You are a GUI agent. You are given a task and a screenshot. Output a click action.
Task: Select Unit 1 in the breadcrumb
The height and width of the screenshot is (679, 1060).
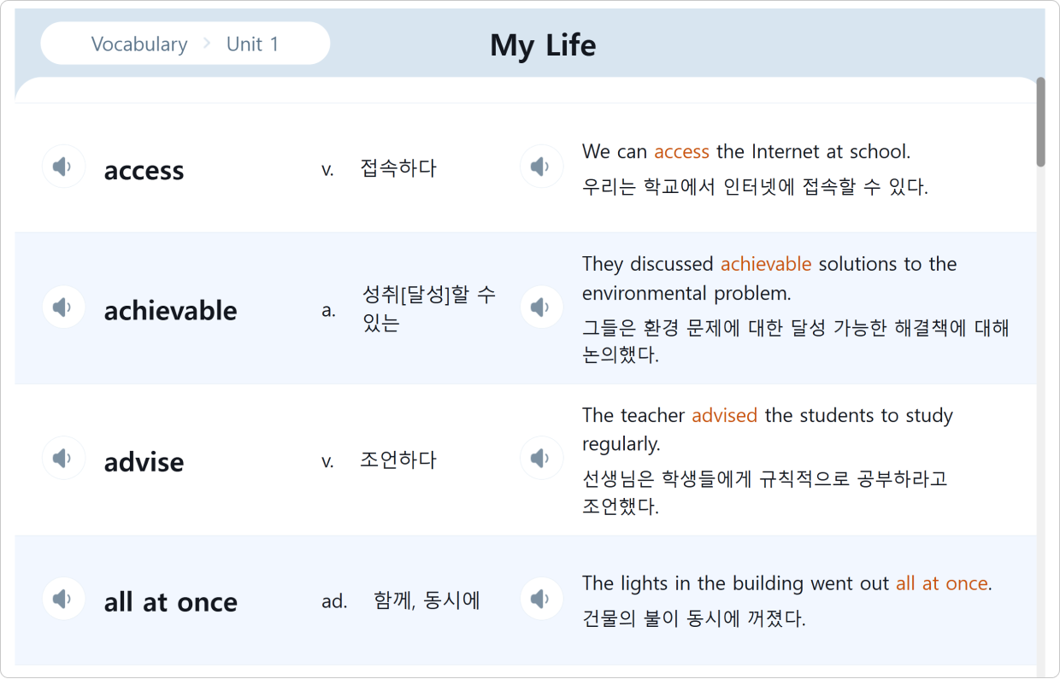tap(252, 44)
